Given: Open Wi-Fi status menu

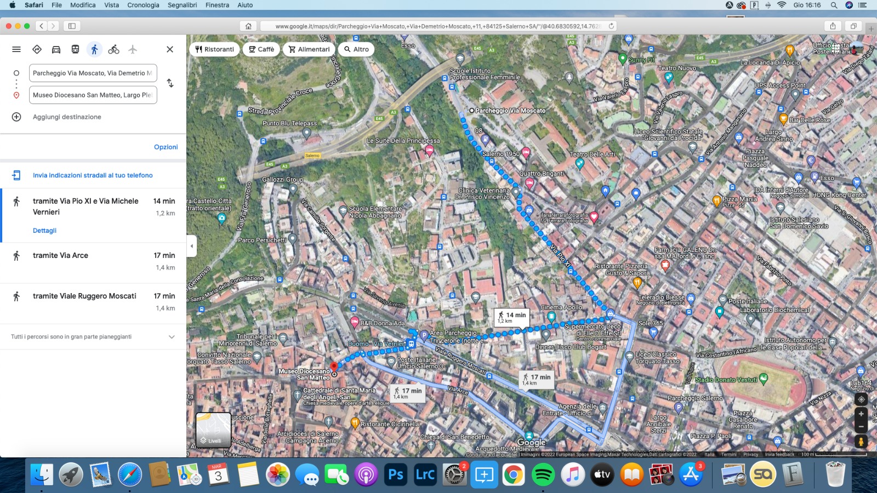Looking at the screenshot, I should pos(782,5).
